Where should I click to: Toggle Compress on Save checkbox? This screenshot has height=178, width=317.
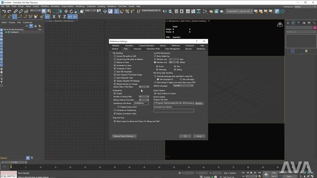coord(114,69)
